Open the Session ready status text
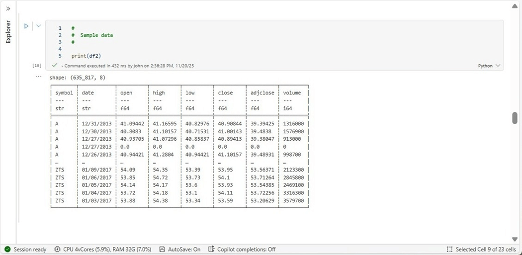This screenshot has height=255, width=522. (30, 250)
